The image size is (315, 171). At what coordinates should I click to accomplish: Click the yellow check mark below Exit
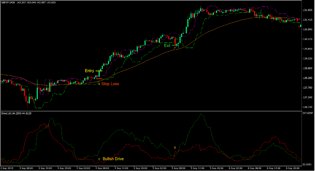pyautogui.click(x=175, y=47)
